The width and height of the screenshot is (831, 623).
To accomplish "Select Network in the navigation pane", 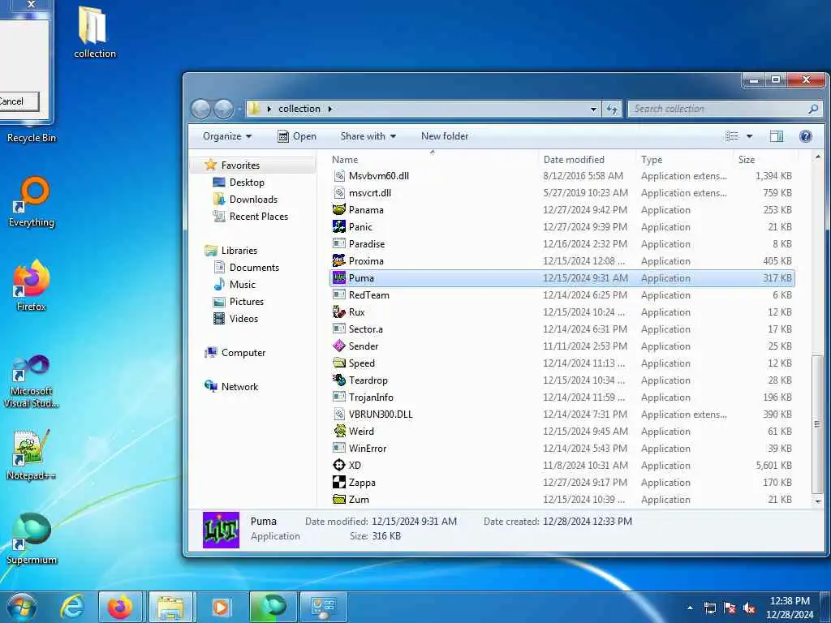I will click(239, 387).
